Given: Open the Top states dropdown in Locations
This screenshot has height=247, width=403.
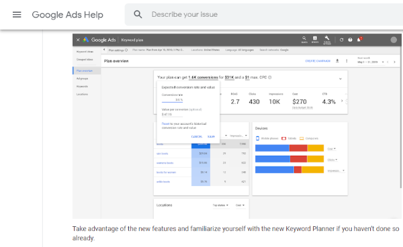Looking at the screenshot, I should click(x=220, y=205).
